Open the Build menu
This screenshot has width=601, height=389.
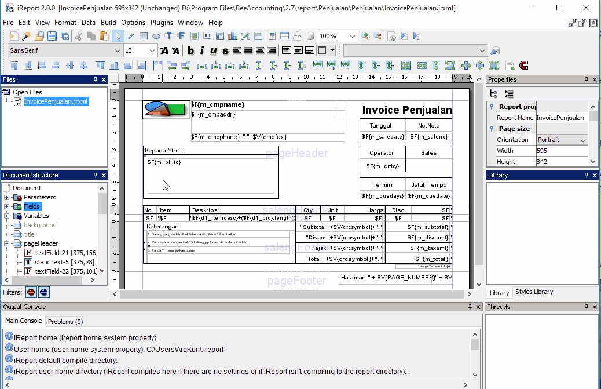[x=108, y=23]
